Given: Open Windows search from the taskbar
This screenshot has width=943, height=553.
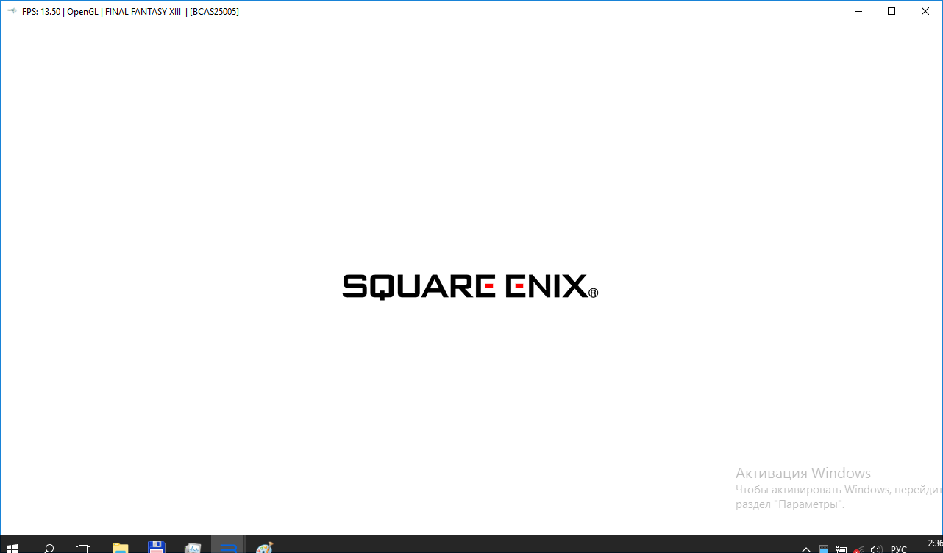Looking at the screenshot, I should point(49,547).
